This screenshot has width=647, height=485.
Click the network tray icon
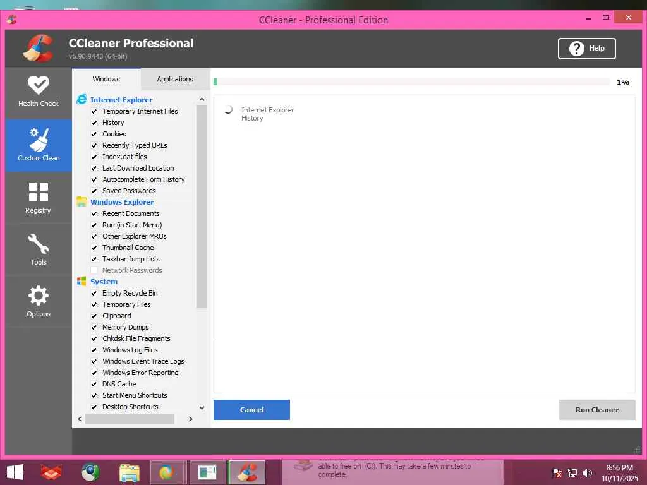(x=572, y=472)
